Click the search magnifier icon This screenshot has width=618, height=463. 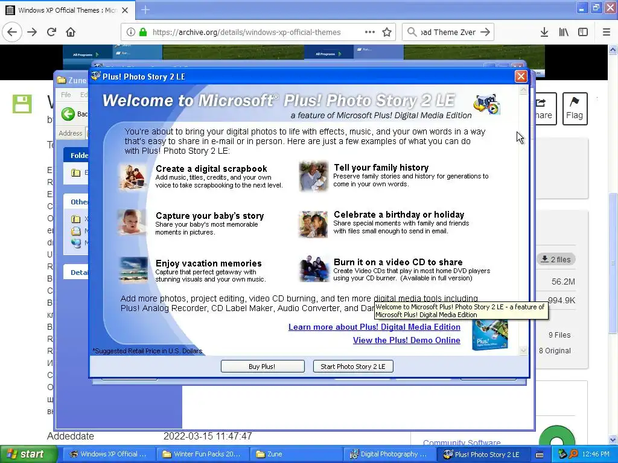pyautogui.click(x=412, y=33)
